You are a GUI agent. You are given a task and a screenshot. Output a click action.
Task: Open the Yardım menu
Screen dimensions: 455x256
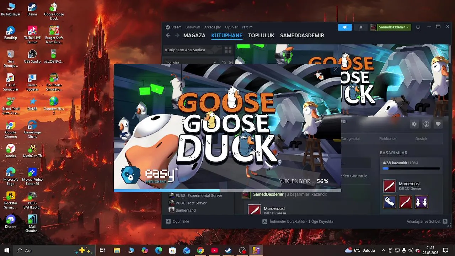tap(247, 27)
